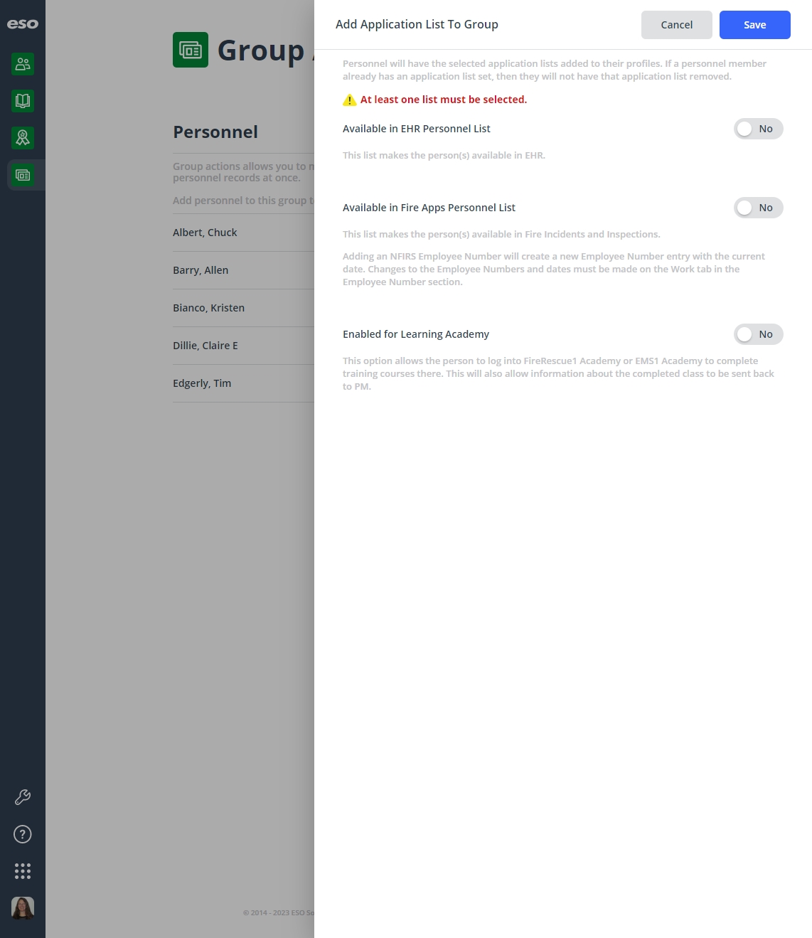Open the Personnel people icon in sidebar
The image size is (812, 938).
pos(23,64)
